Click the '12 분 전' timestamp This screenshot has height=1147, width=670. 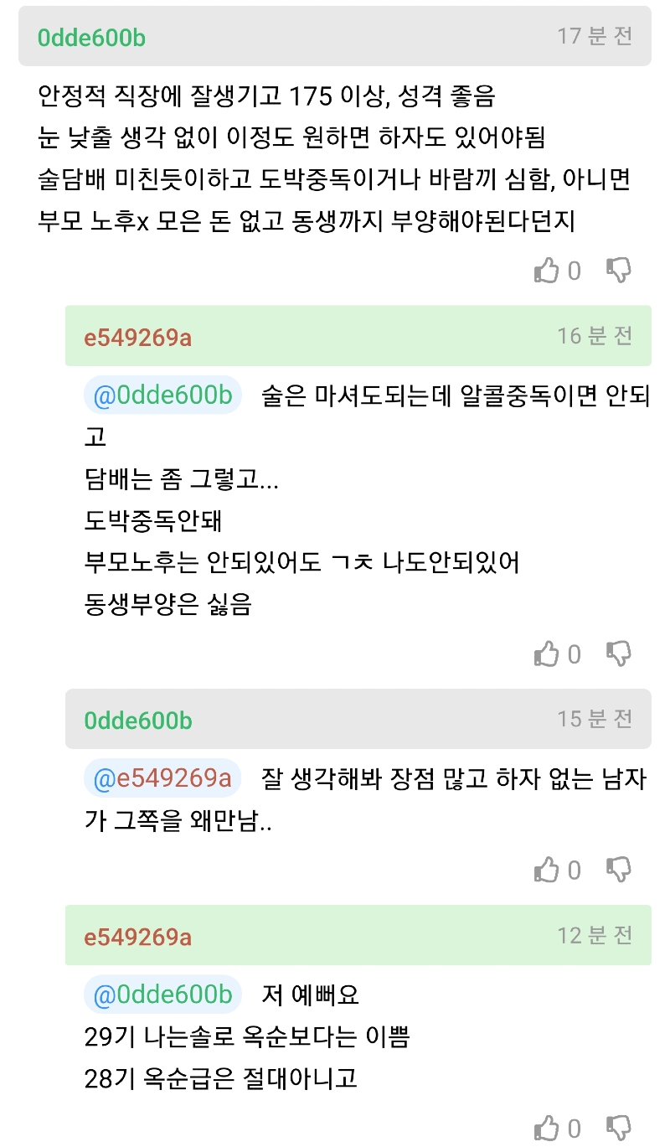coord(595,935)
